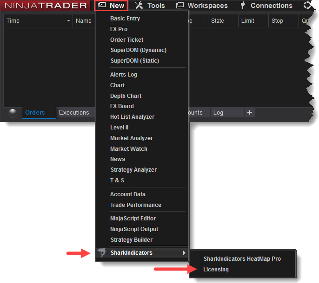
Task: Select FX Pro menu entry
Action: 119,29
